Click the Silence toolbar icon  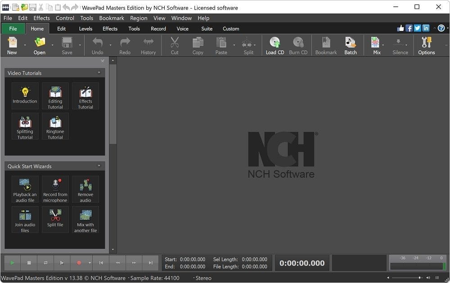click(400, 45)
